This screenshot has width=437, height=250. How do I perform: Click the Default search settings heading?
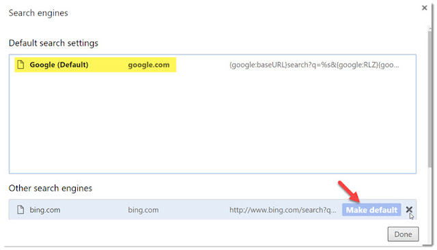(x=53, y=43)
